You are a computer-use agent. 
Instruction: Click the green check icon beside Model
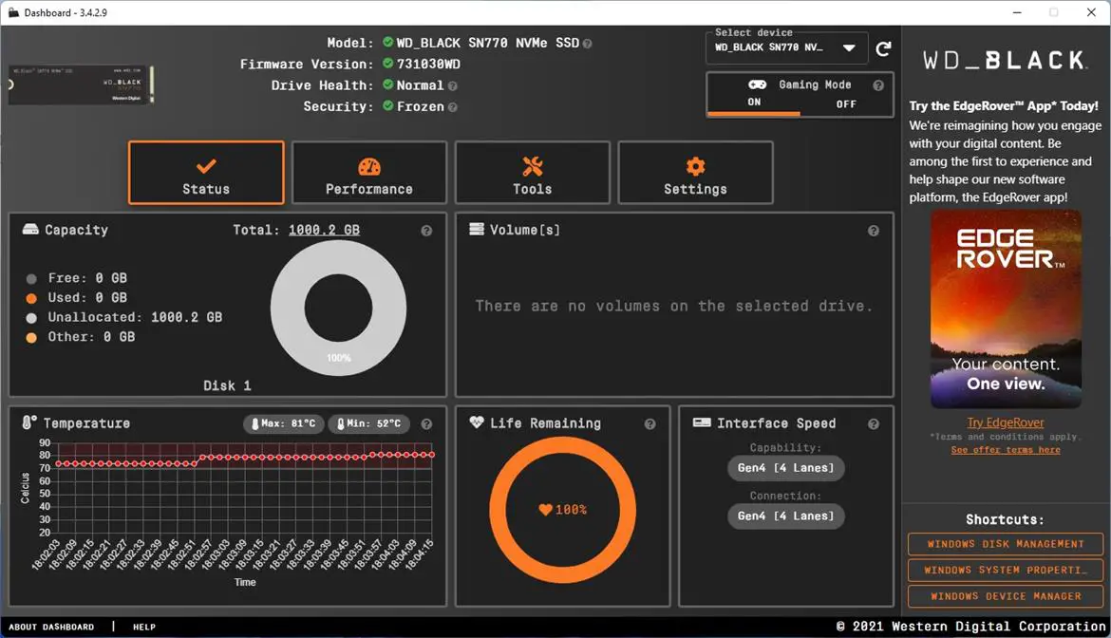387,43
